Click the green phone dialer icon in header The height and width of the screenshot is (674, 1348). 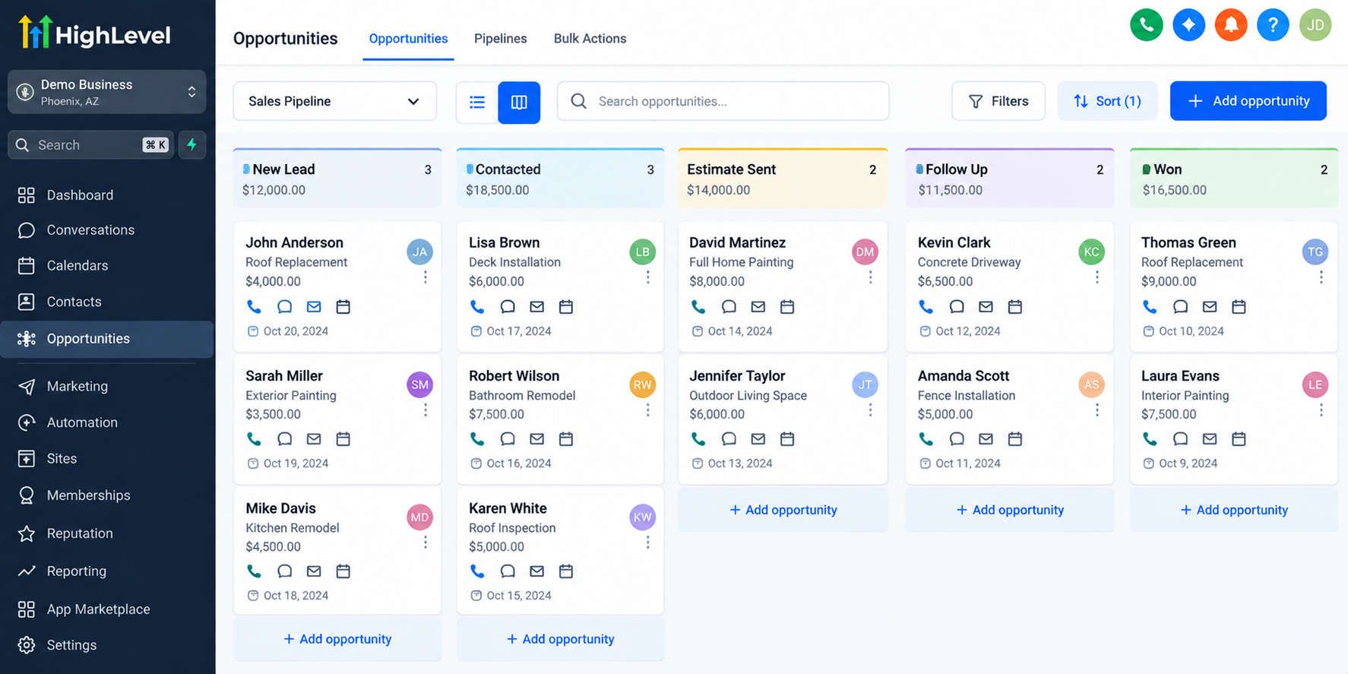coord(1146,25)
